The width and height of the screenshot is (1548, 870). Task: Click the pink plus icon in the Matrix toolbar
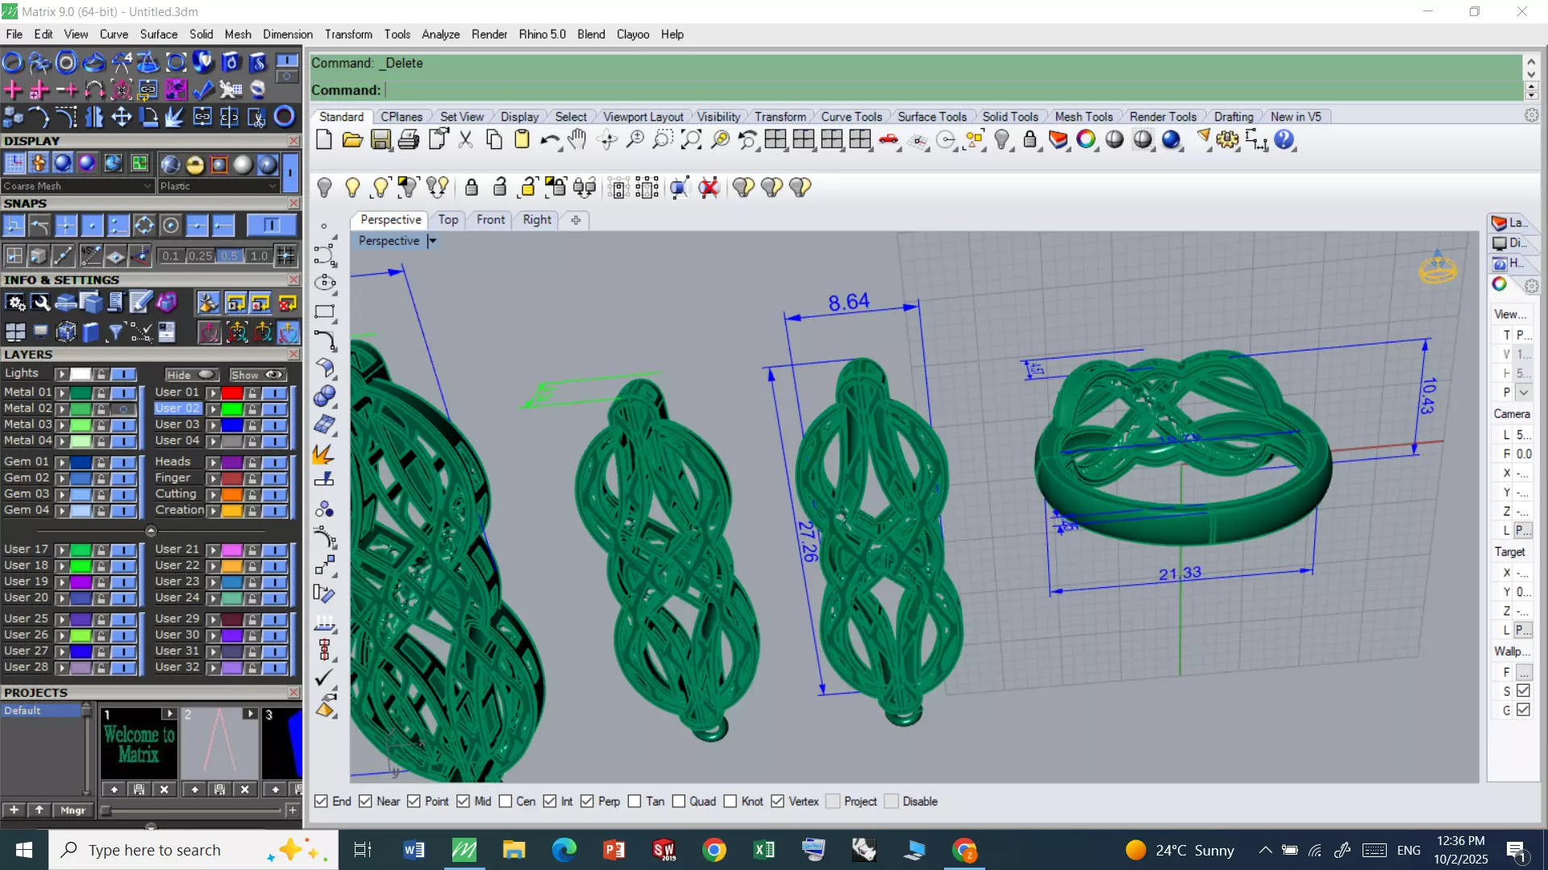click(13, 89)
